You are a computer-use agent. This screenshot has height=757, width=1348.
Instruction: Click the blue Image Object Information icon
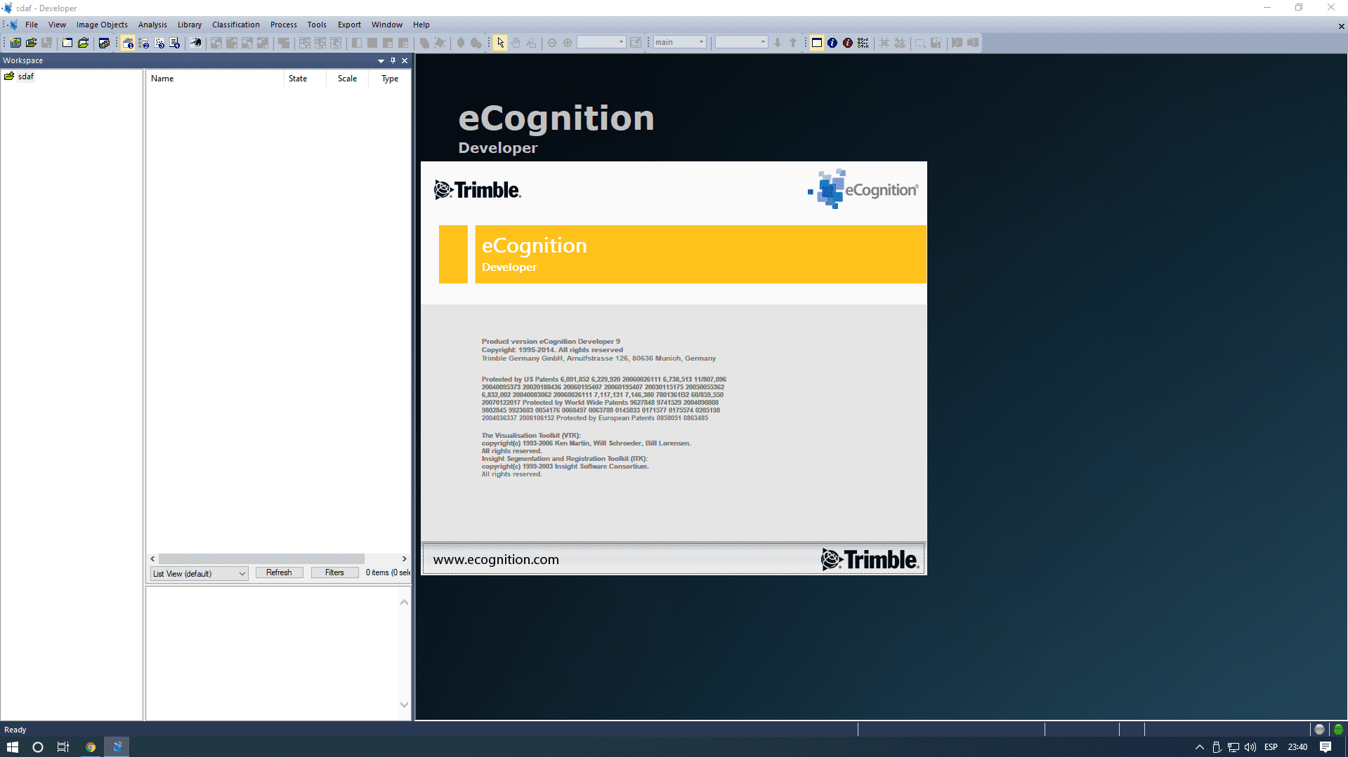(x=832, y=43)
